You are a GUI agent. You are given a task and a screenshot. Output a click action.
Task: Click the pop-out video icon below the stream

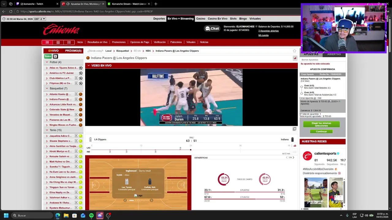point(294,129)
